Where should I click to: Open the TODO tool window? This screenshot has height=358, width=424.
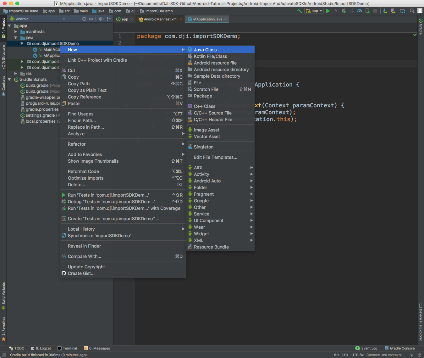coord(17,348)
